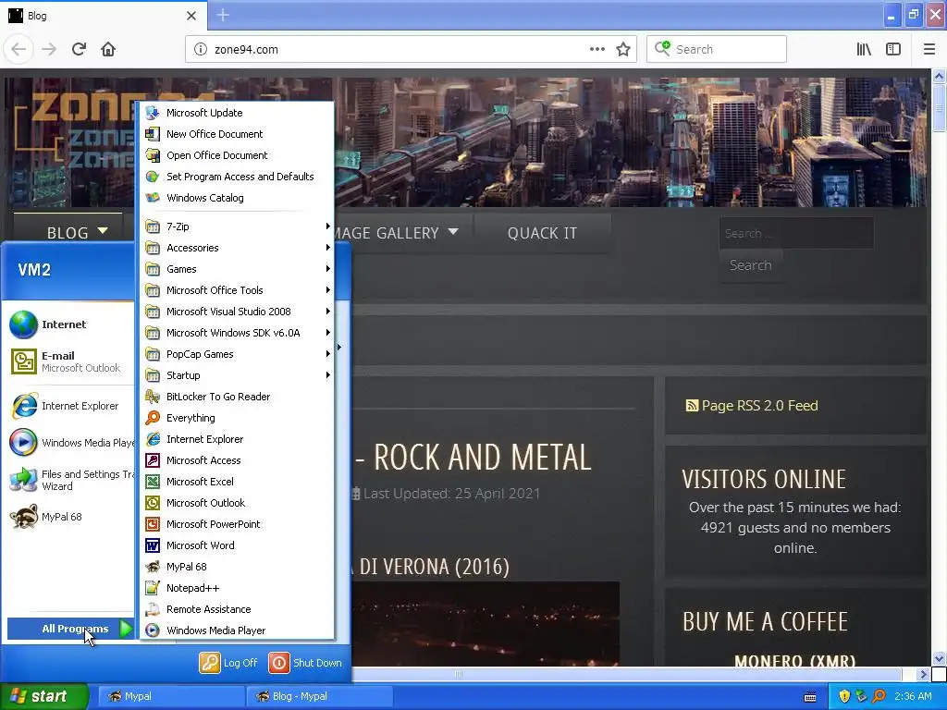The image size is (947, 710).
Task: Open the QUACK IT navigation item
Action: [x=542, y=233]
